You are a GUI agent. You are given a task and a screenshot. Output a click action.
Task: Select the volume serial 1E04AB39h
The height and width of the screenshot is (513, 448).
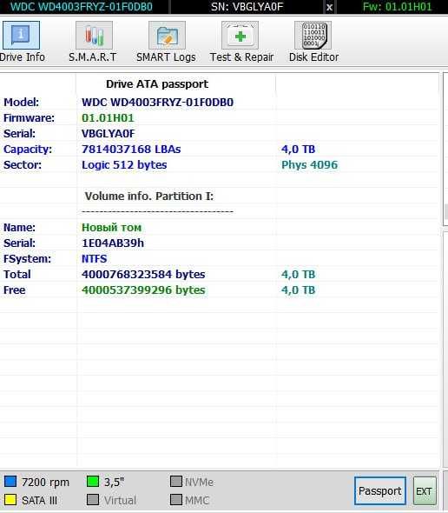pyautogui.click(x=113, y=243)
